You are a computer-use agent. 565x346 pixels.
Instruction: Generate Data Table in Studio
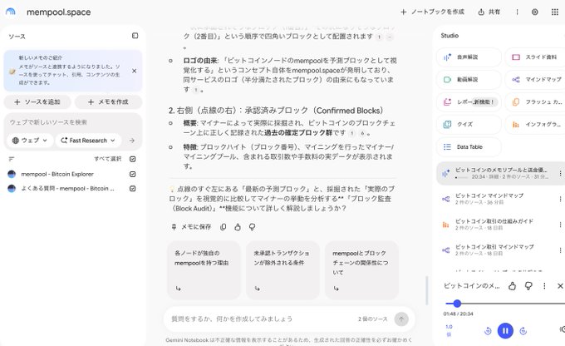[x=469, y=147]
